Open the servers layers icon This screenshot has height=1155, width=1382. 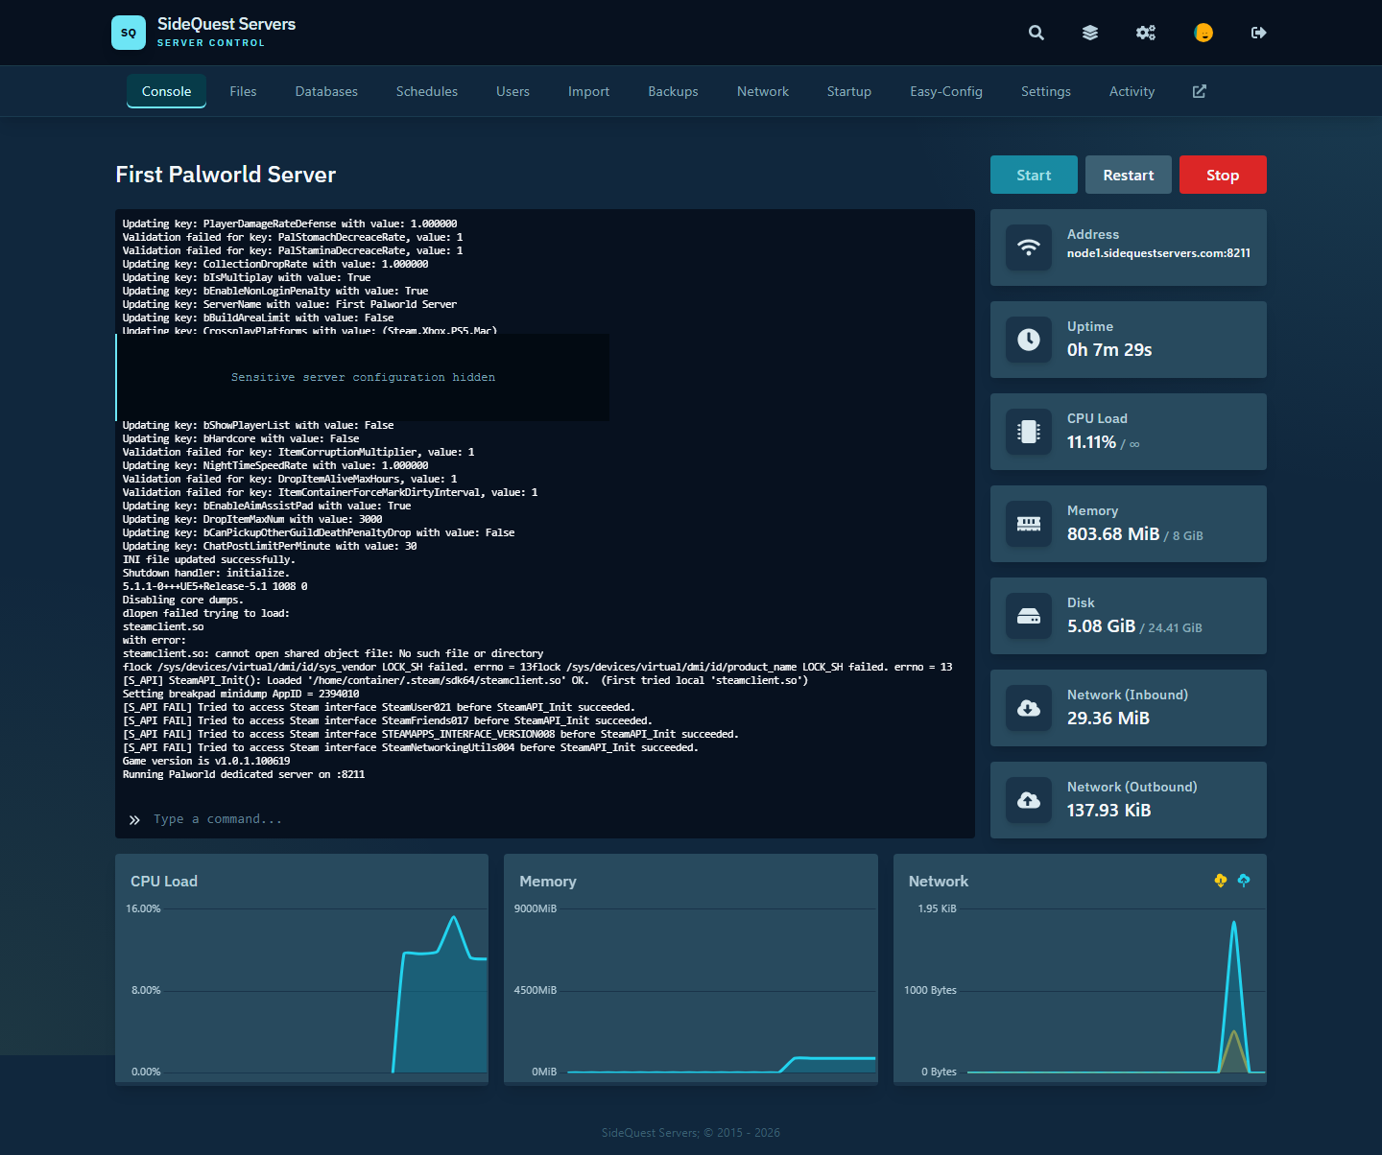click(1090, 33)
